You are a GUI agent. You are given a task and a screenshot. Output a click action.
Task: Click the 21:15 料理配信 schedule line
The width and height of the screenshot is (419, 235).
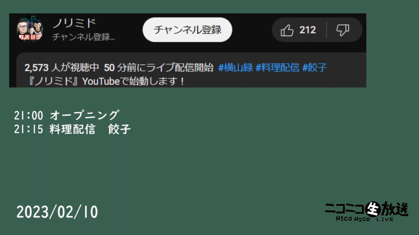tap(72, 129)
